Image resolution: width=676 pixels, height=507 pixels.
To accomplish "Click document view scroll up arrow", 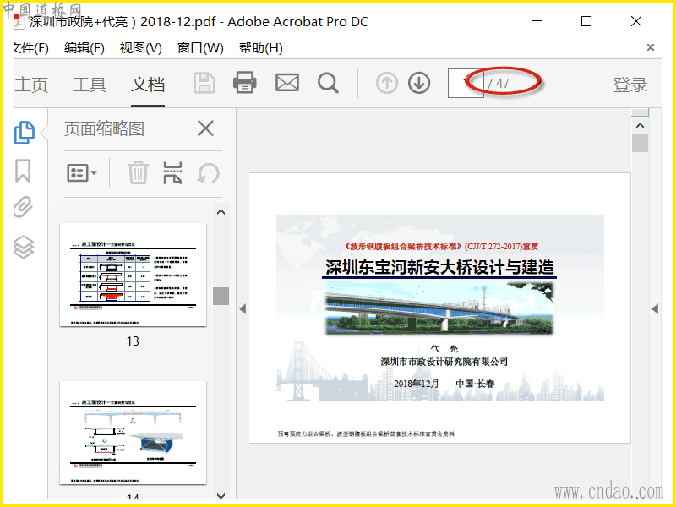I will 641,126.
